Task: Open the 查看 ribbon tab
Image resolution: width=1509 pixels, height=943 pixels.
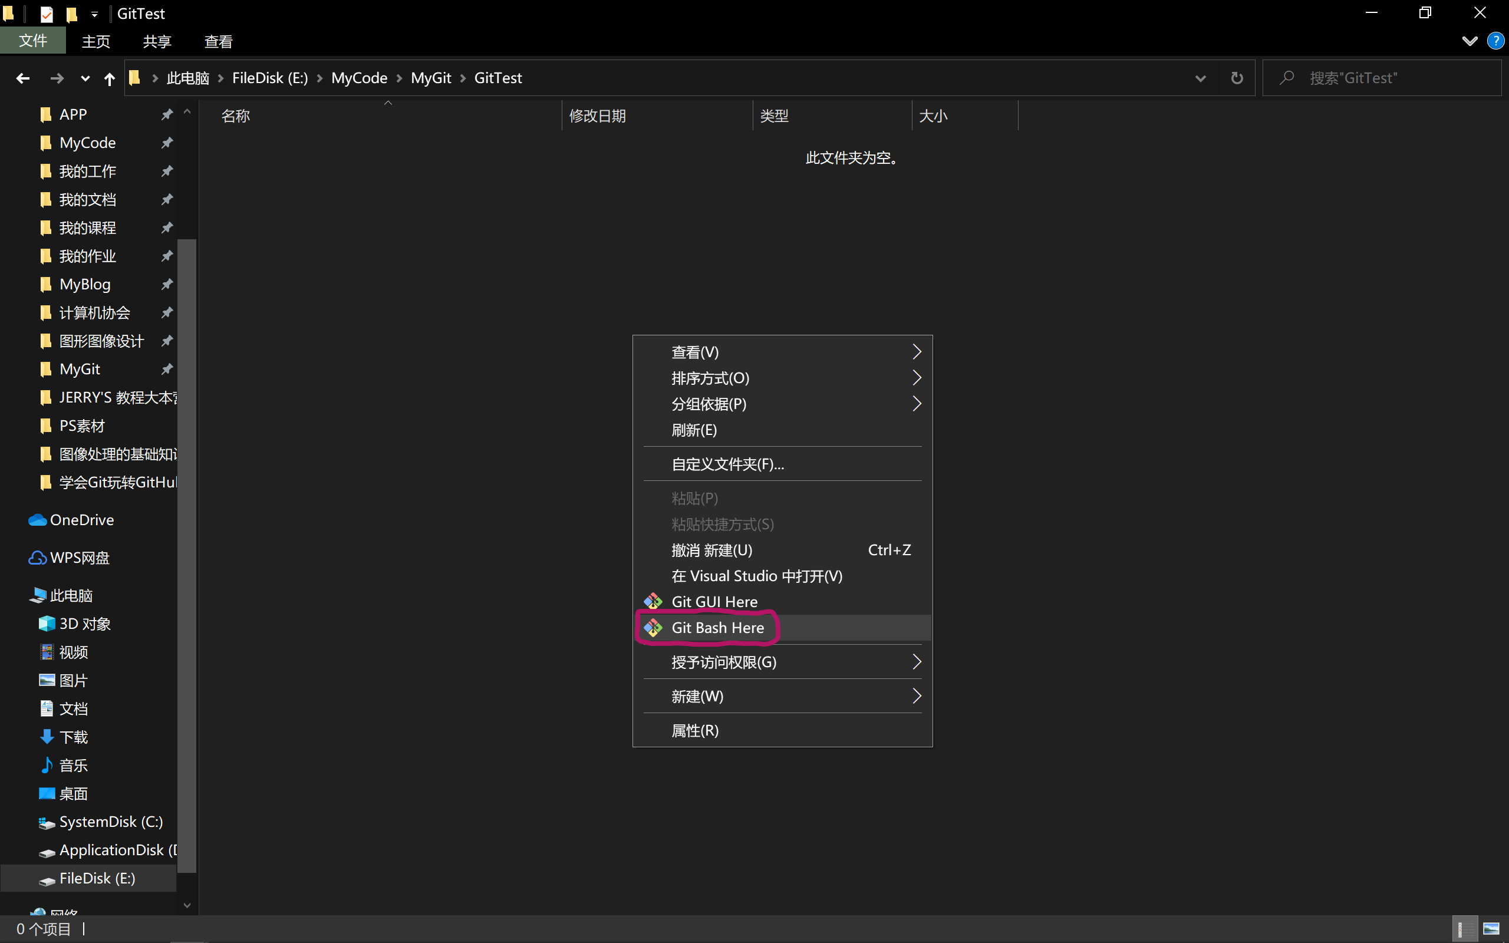Action: [218, 41]
